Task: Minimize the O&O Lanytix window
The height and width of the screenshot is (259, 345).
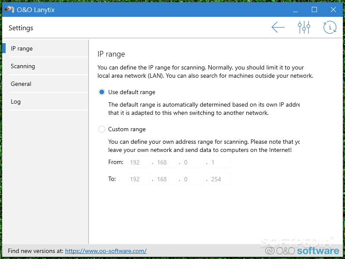Action: click(295, 9)
